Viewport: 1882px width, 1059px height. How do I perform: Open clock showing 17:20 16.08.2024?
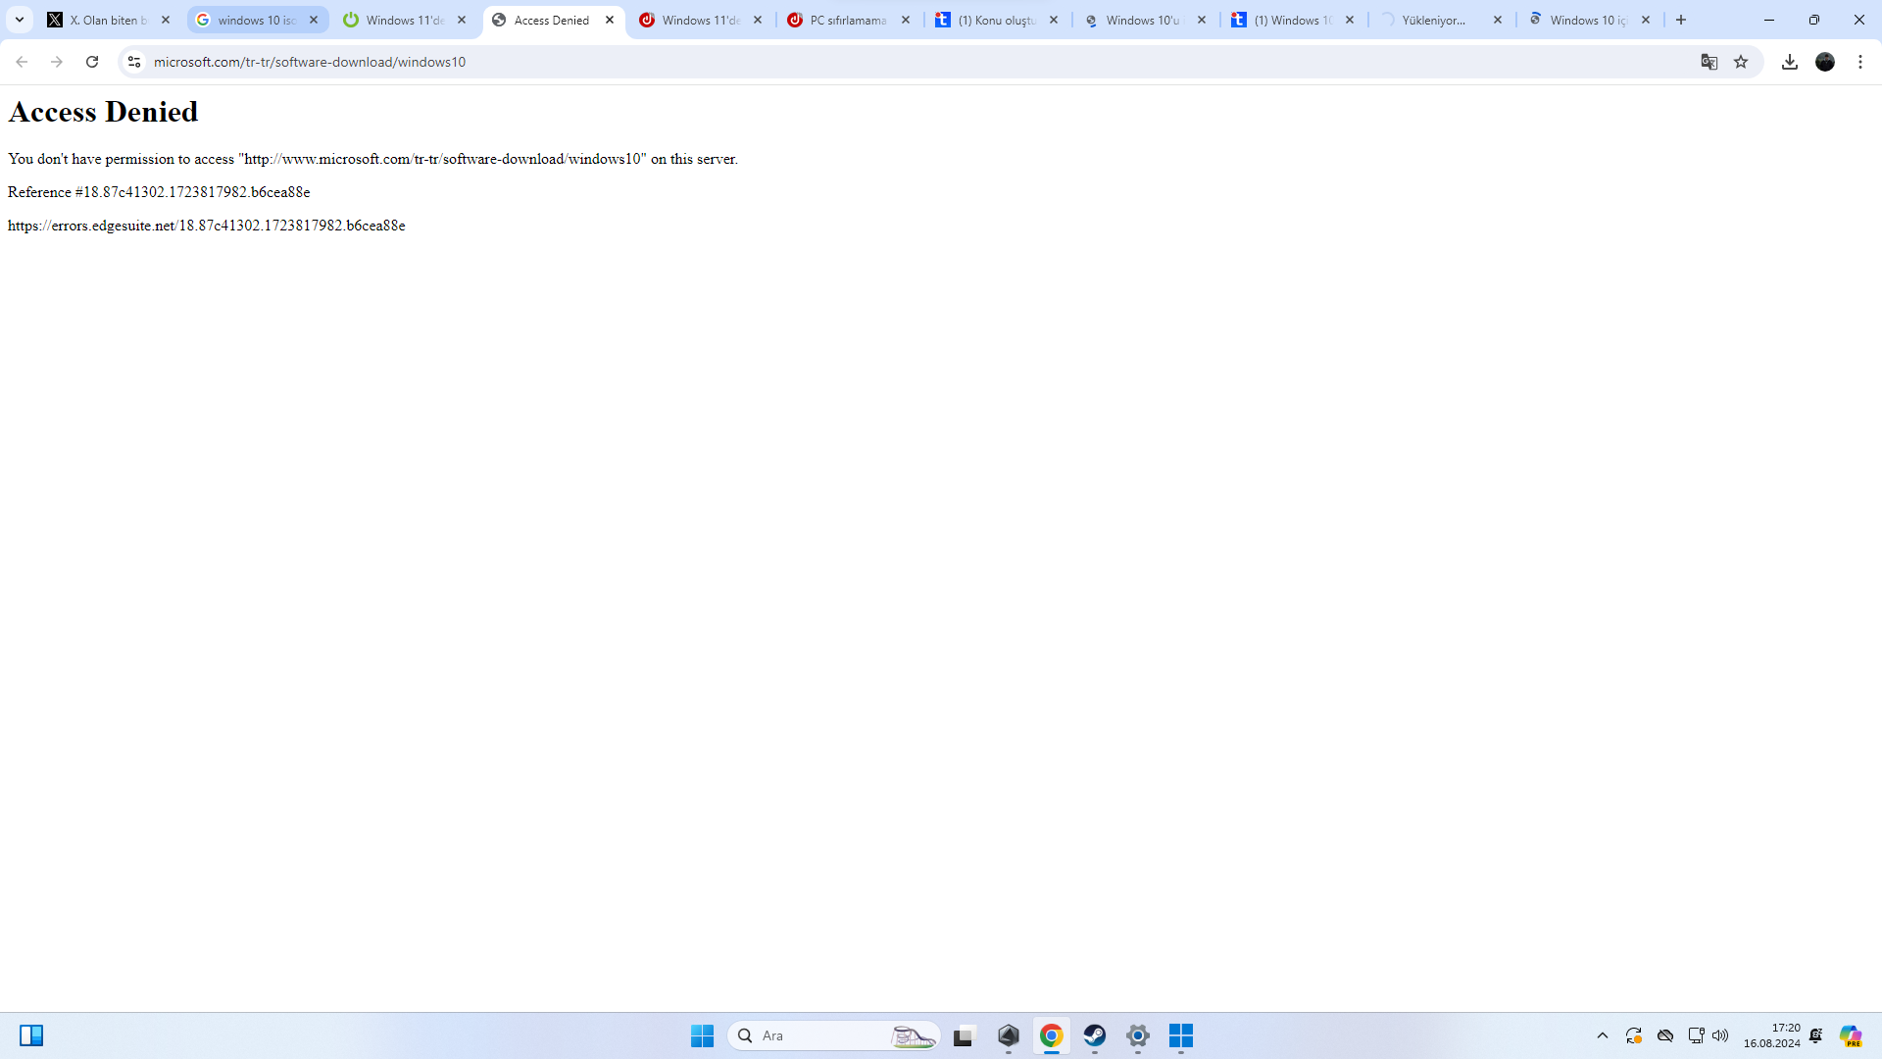tap(1771, 1035)
